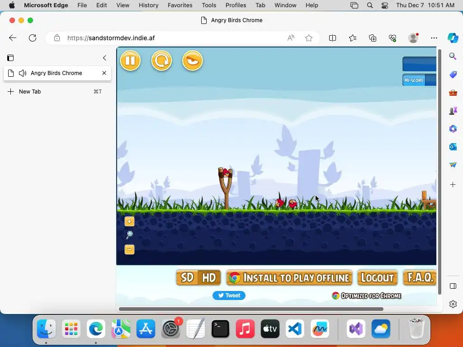This screenshot has height=347, width=463.
Task: Click the vertical page scrollbar
Action: coord(439,172)
